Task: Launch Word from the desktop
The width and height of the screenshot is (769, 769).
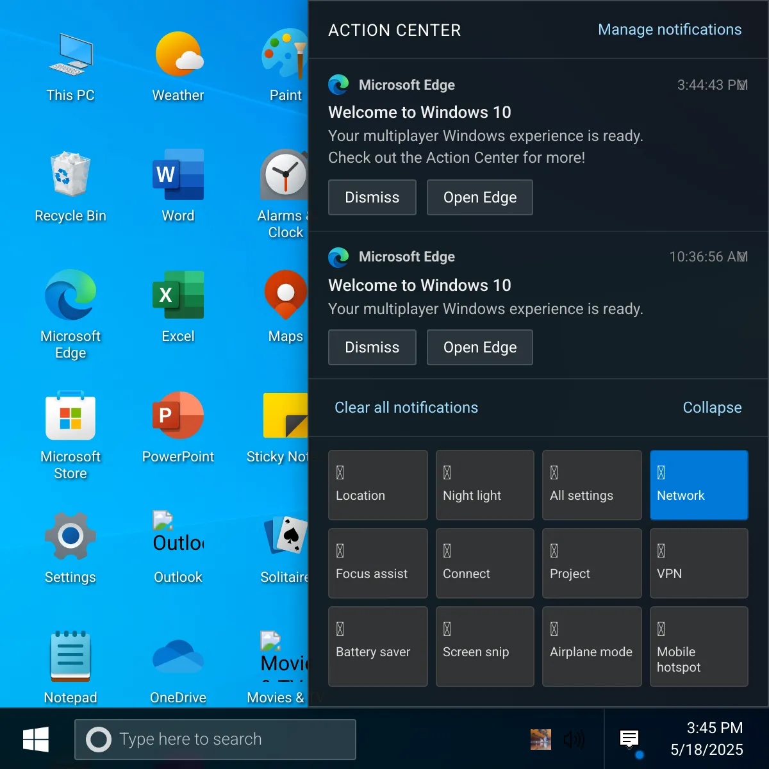Action: 178,187
